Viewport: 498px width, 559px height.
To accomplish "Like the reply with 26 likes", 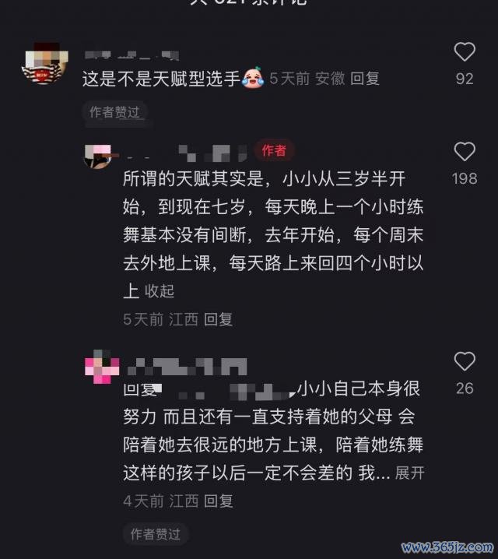I will pyautogui.click(x=465, y=361).
